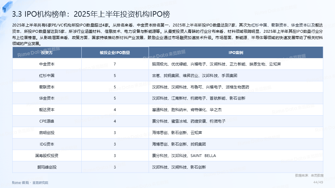The height and width of the screenshot is (188, 335).
Task: Click the IPO count for 华金资本
Action: coord(115,98)
